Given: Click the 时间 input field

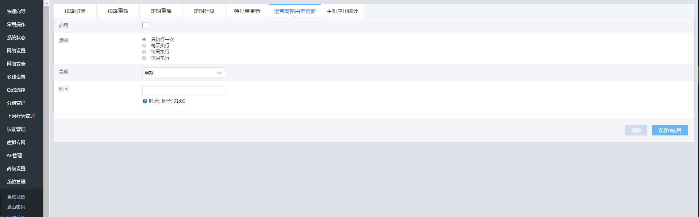Looking at the screenshot, I should coord(183,90).
